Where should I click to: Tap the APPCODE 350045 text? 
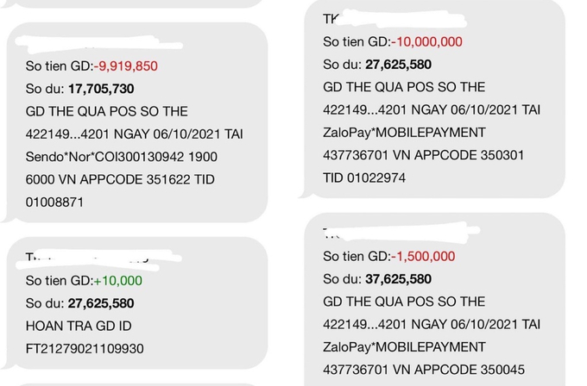coord(475,370)
